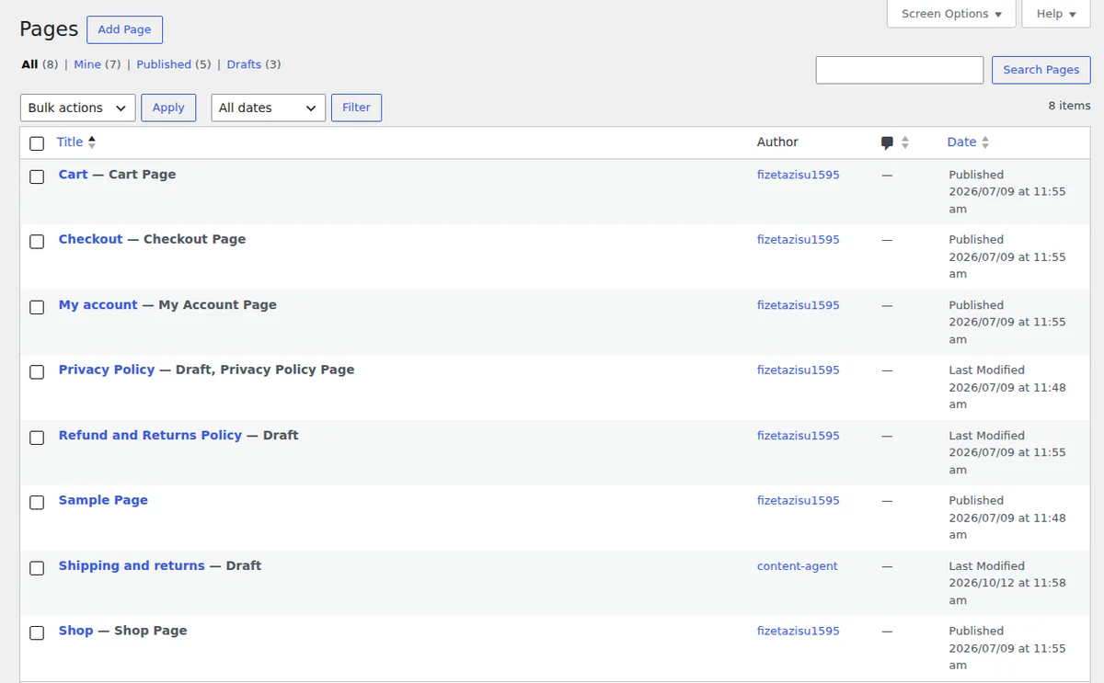Click author fizetazisu1595 in Checkout row

pyautogui.click(x=799, y=240)
